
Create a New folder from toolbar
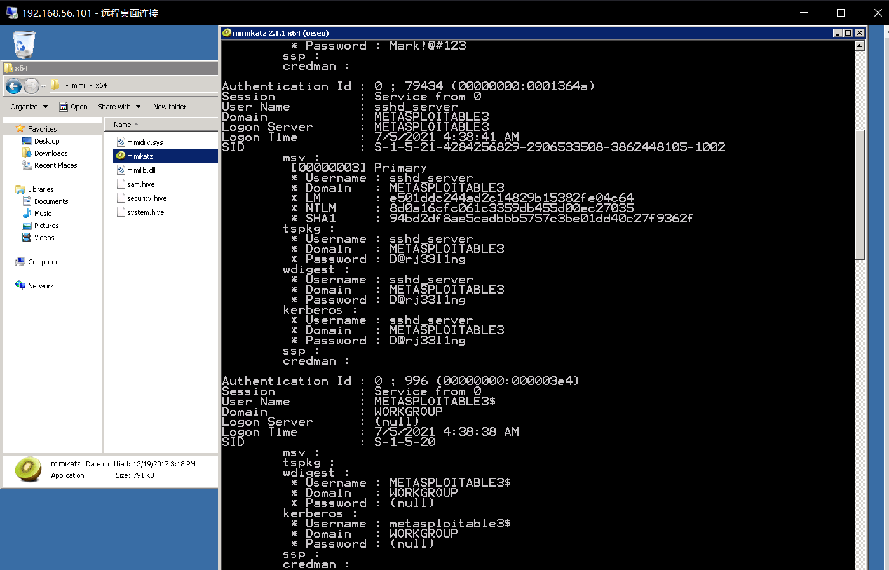pos(170,107)
